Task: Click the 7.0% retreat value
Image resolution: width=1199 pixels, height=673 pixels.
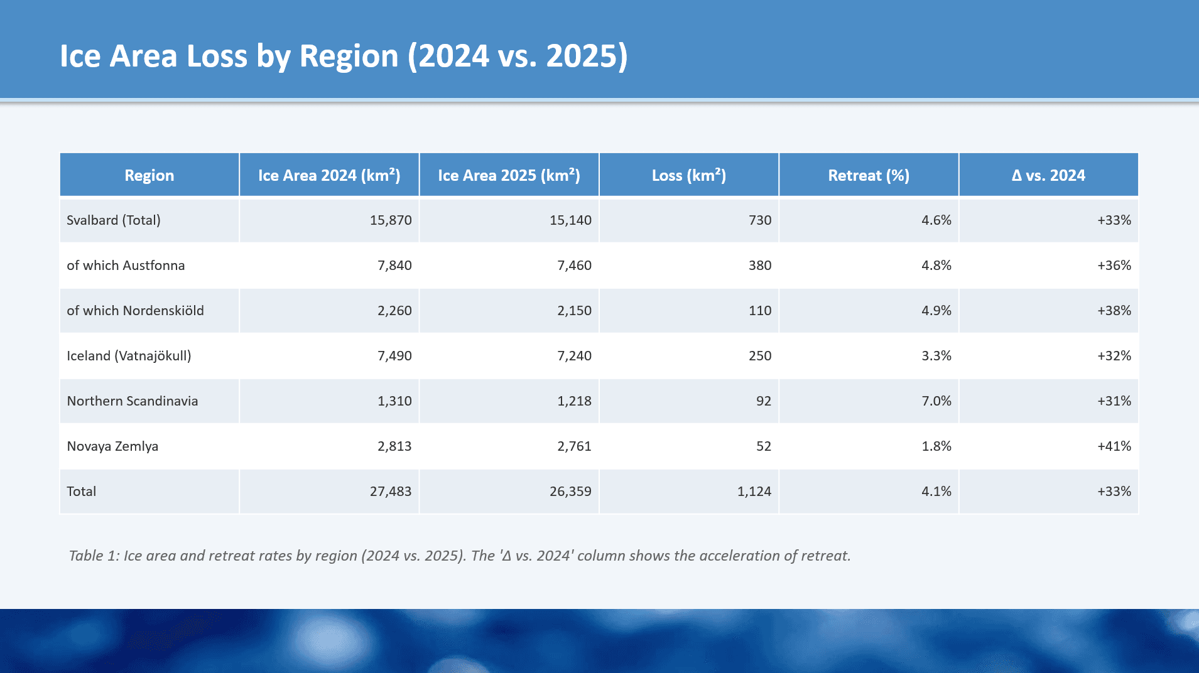Action: (936, 401)
